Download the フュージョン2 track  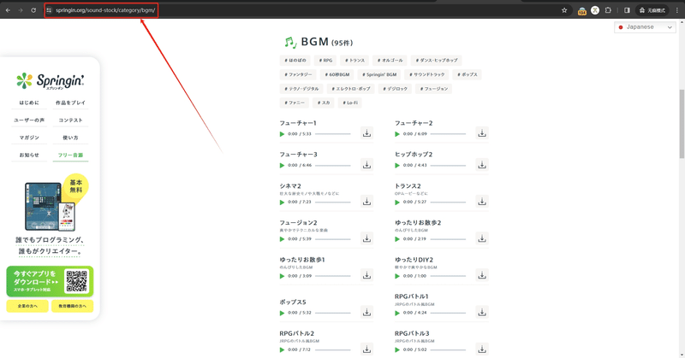click(366, 238)
